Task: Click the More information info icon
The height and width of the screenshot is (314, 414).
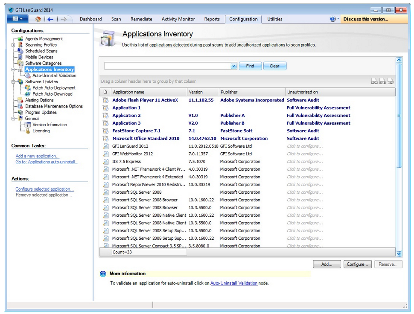Action: pos(103,274)
